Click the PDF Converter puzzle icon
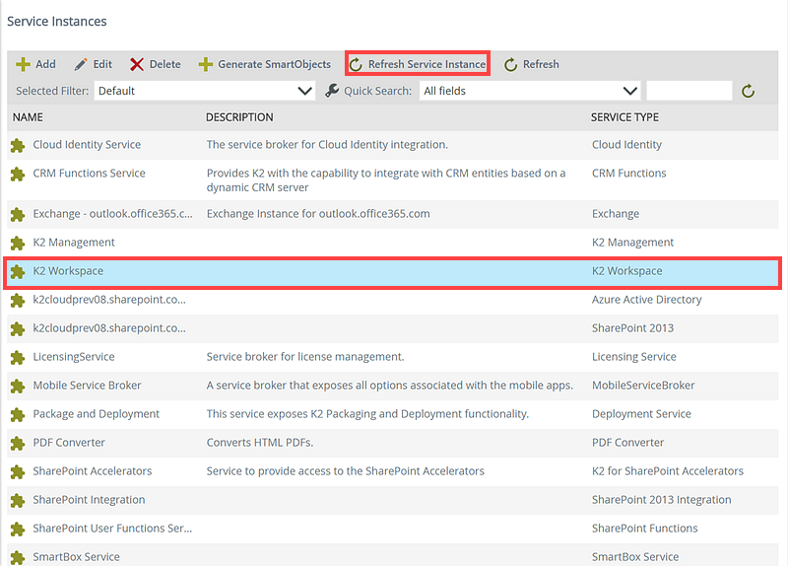This screenshot has height=566, width=788. (17, 443)
